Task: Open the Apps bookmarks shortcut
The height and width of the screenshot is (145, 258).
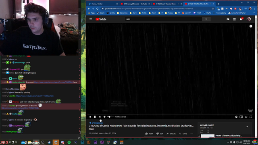Action: click(x=92, y=13)
